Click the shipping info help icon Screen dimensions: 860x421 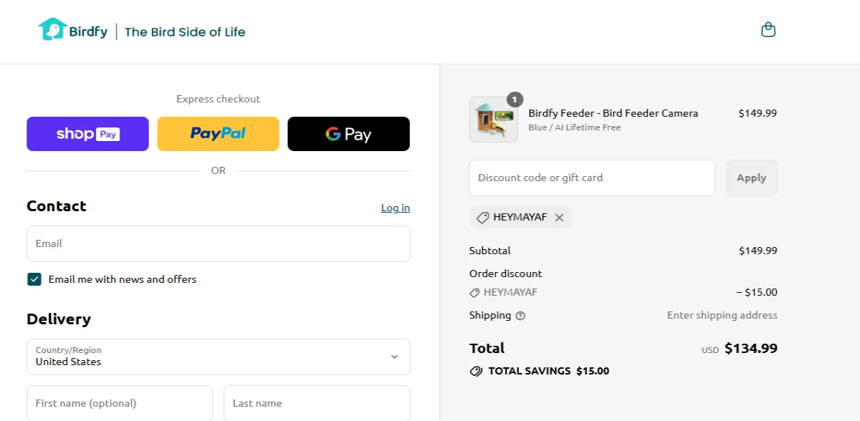520,316
